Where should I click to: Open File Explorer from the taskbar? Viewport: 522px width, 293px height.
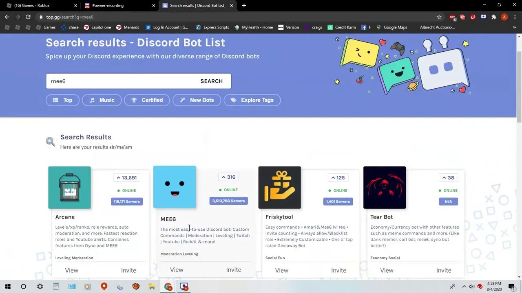pos(152,286)
